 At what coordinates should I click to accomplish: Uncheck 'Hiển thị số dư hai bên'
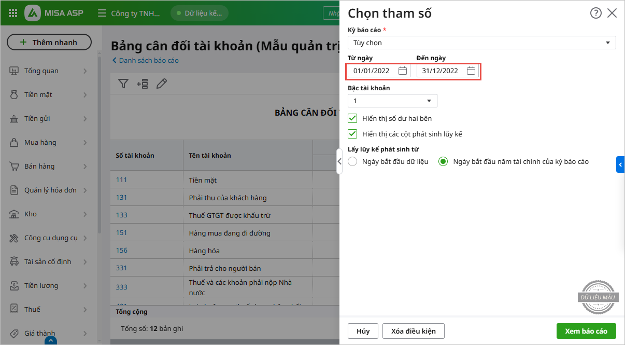coord(352,118)
